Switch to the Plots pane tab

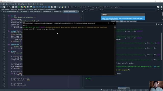125,21
